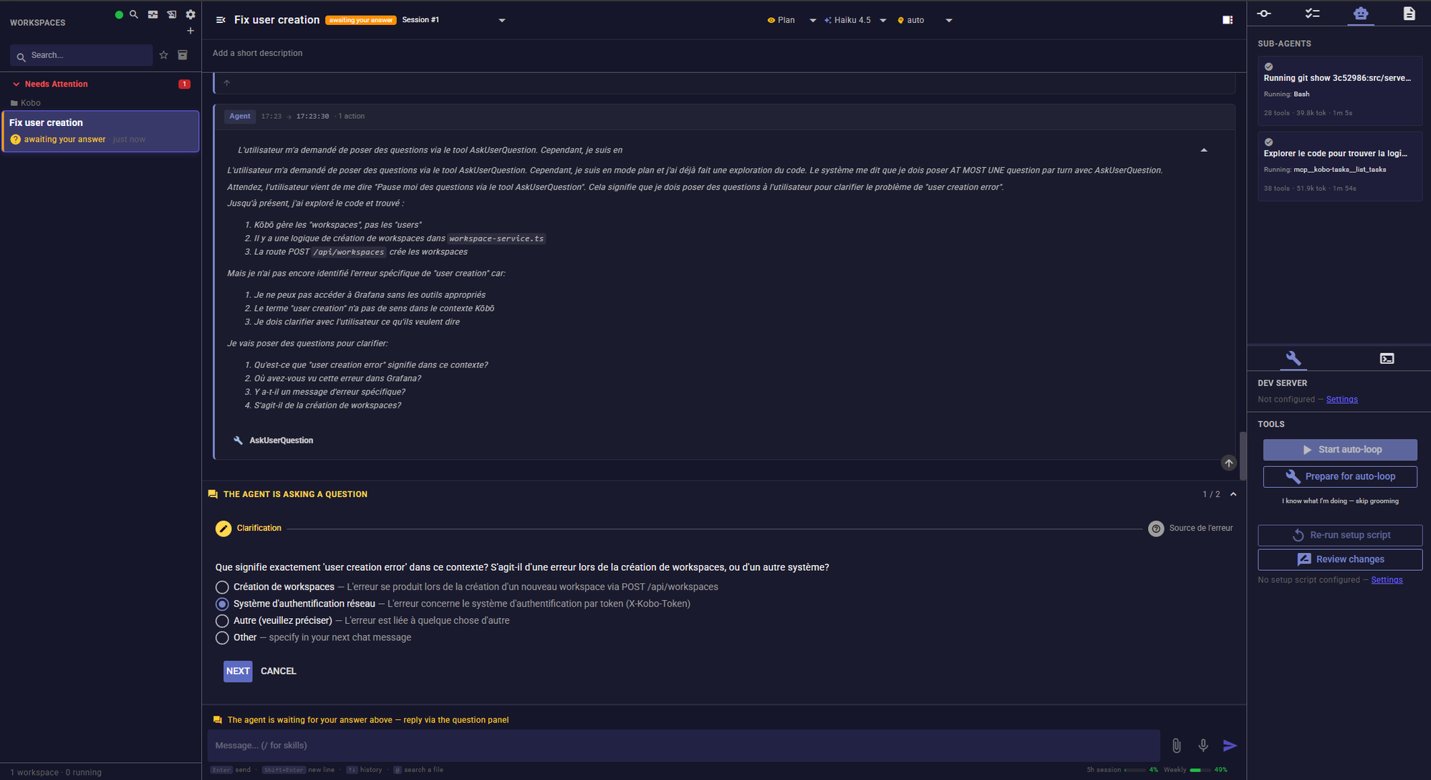Open the document tab icon
The width and height of the screenshot is (1431, 780).
[1409, 14]
